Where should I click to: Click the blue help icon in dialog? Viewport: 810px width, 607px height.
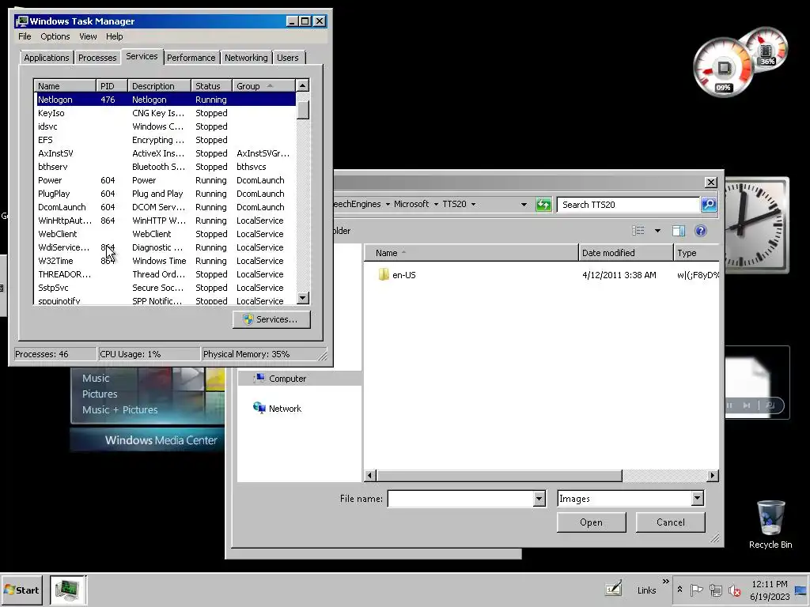[x=701, y=231]
